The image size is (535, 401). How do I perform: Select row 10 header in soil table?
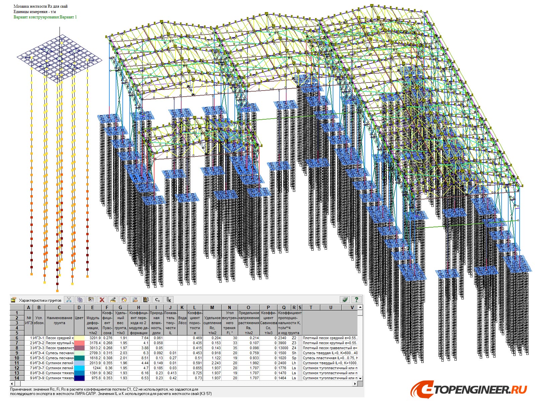click(17, 358)
